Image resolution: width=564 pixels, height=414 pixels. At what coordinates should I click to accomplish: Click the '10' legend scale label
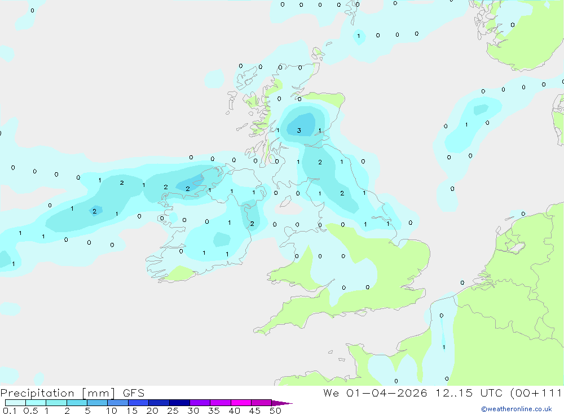[111, 411]
